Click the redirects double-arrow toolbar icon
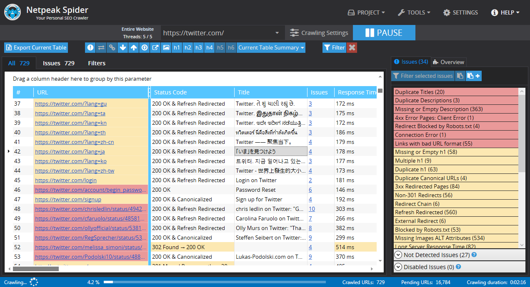Image resolution: width=530 pixels, height=287 pixels. coord(101,47)
